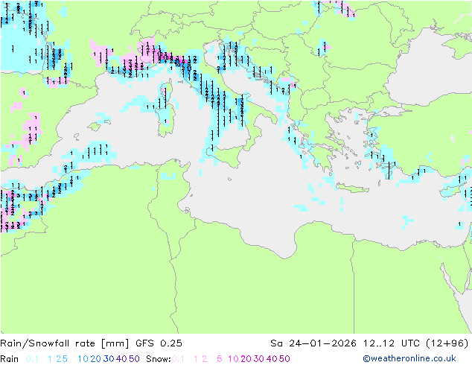Click the Rain legend label
The height and width of the screenshot is (365, 472).
[10, 359]
